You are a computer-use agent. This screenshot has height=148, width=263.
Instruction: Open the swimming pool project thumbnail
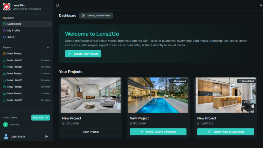tap(158, 95)
